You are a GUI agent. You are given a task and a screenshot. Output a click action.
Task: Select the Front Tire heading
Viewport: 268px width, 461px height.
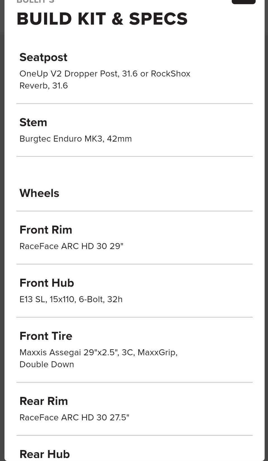46,336
